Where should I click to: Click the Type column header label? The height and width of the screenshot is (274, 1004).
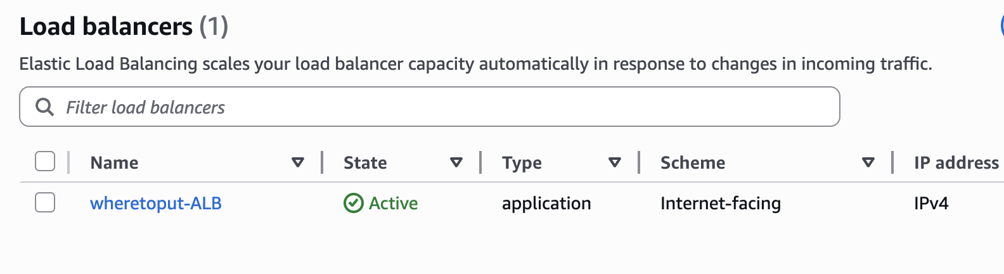[522, 163]
